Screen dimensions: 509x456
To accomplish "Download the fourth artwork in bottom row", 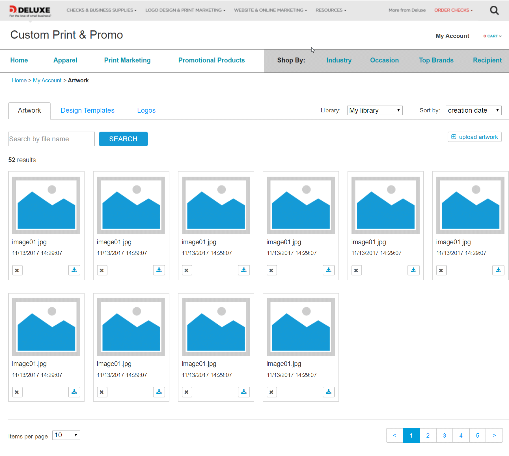I will coord(328,392).
